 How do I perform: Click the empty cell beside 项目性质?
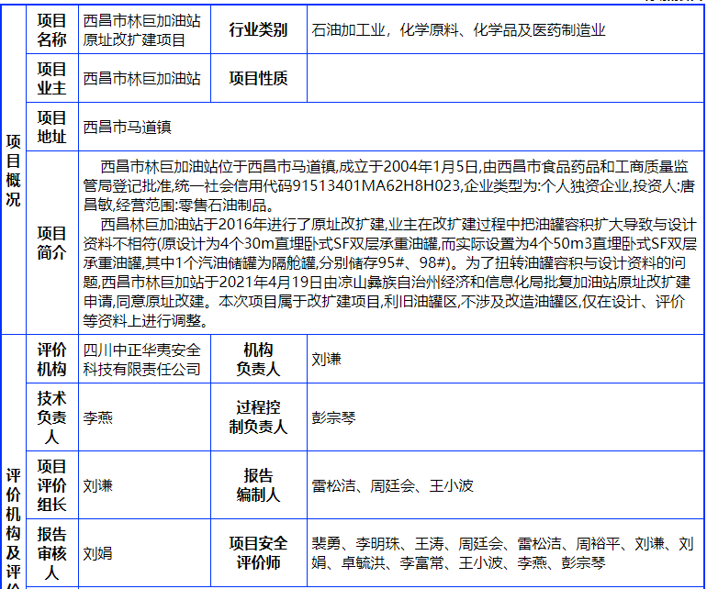point(505,79)
